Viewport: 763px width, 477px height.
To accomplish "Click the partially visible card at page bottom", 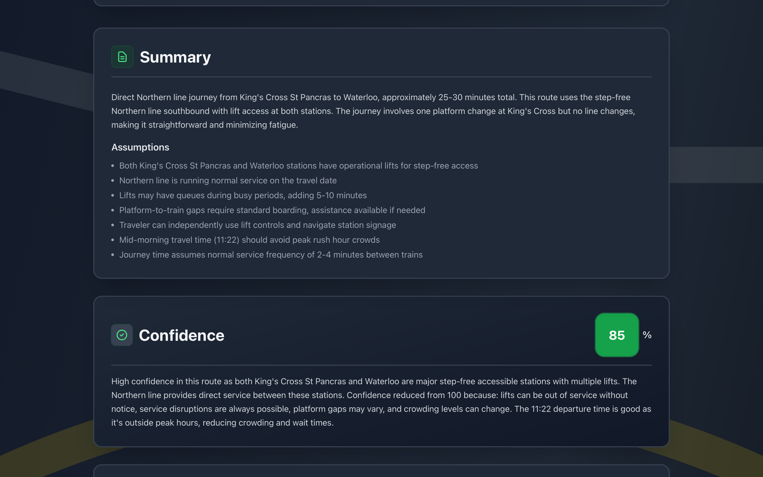I will pyautogui.click(x=381, y=471).
